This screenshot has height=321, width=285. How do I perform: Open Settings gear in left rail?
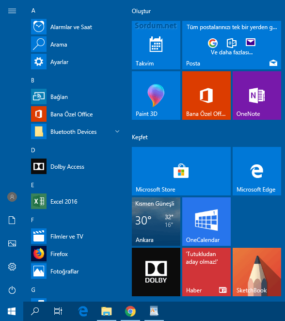pos(12,267)
